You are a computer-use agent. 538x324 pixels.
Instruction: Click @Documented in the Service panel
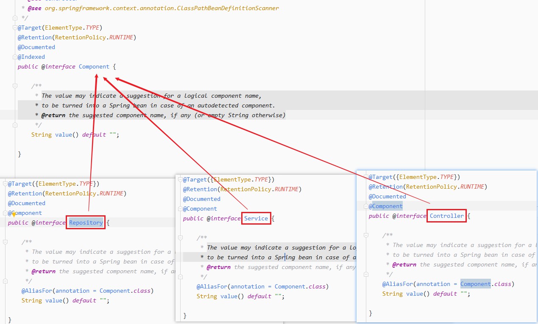point(202,199)
